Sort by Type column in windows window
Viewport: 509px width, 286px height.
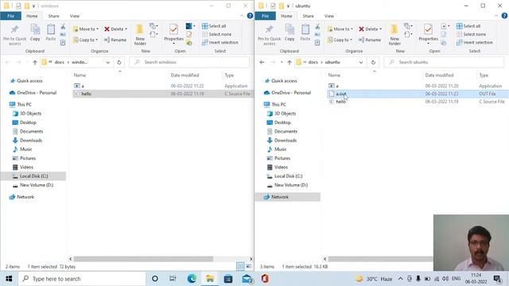point(229,75)
